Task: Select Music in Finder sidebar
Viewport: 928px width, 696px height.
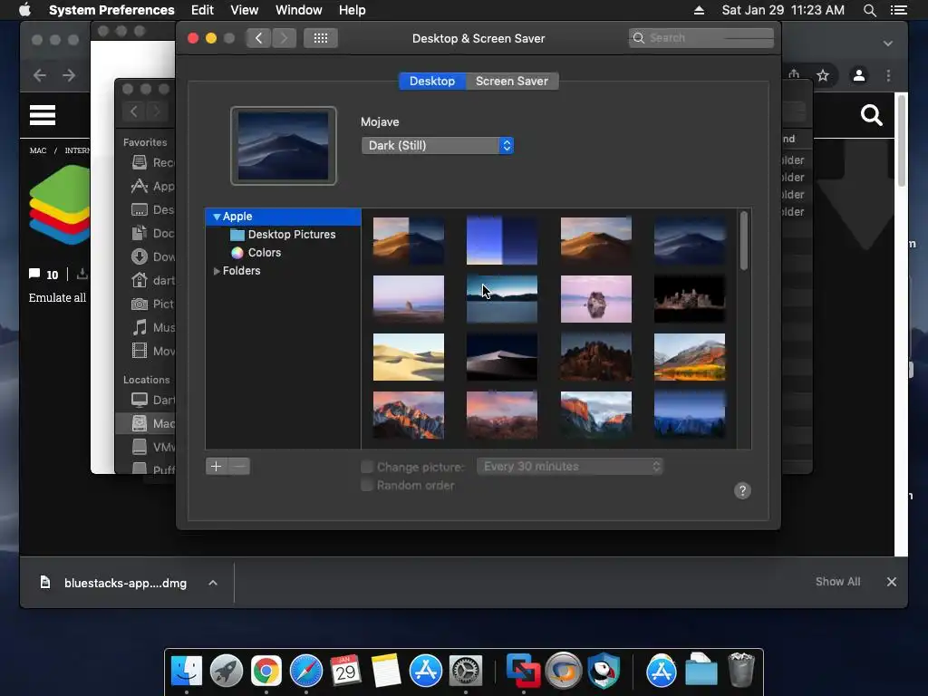Action: coord(152,327)
